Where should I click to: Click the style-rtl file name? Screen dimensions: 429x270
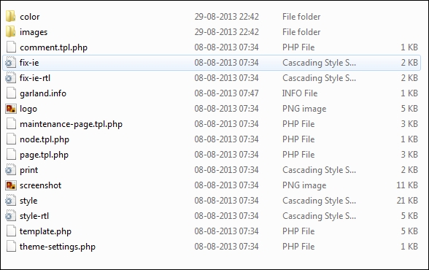[x=34, y=216]
